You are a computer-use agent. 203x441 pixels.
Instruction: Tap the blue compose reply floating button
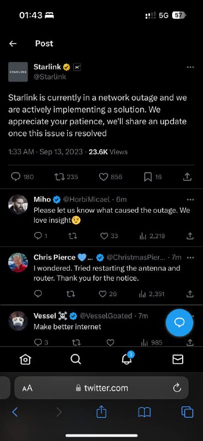tap(179, 322)
